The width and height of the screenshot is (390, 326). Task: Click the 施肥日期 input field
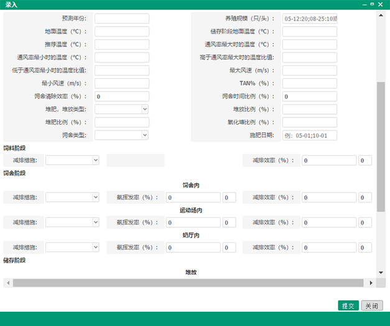309,135
